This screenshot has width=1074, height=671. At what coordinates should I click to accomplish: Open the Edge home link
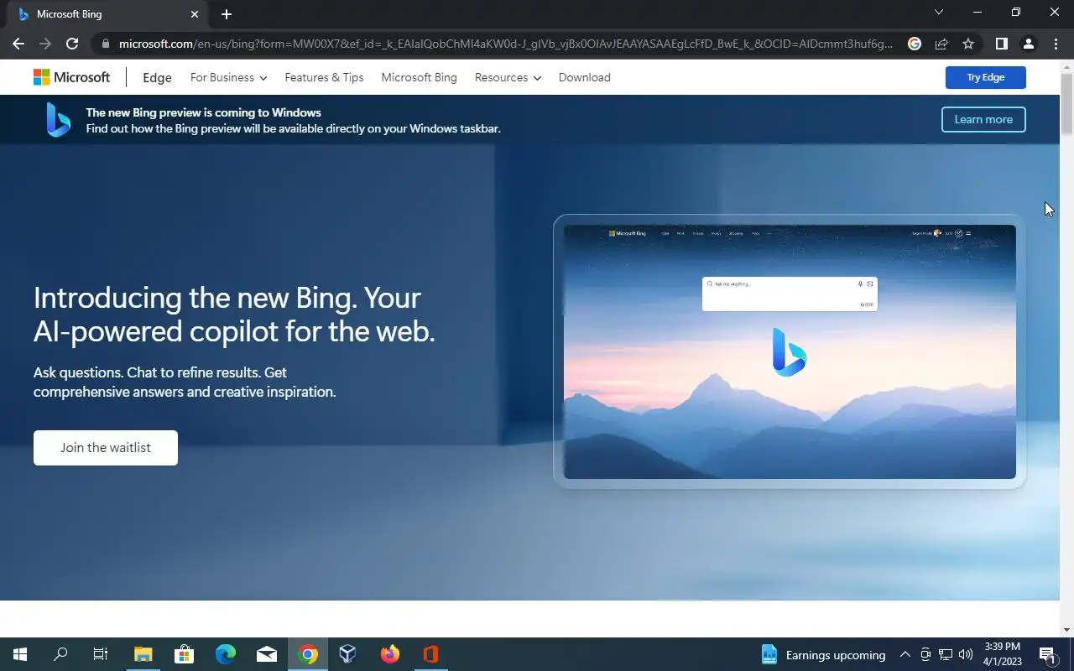(157, 77)
